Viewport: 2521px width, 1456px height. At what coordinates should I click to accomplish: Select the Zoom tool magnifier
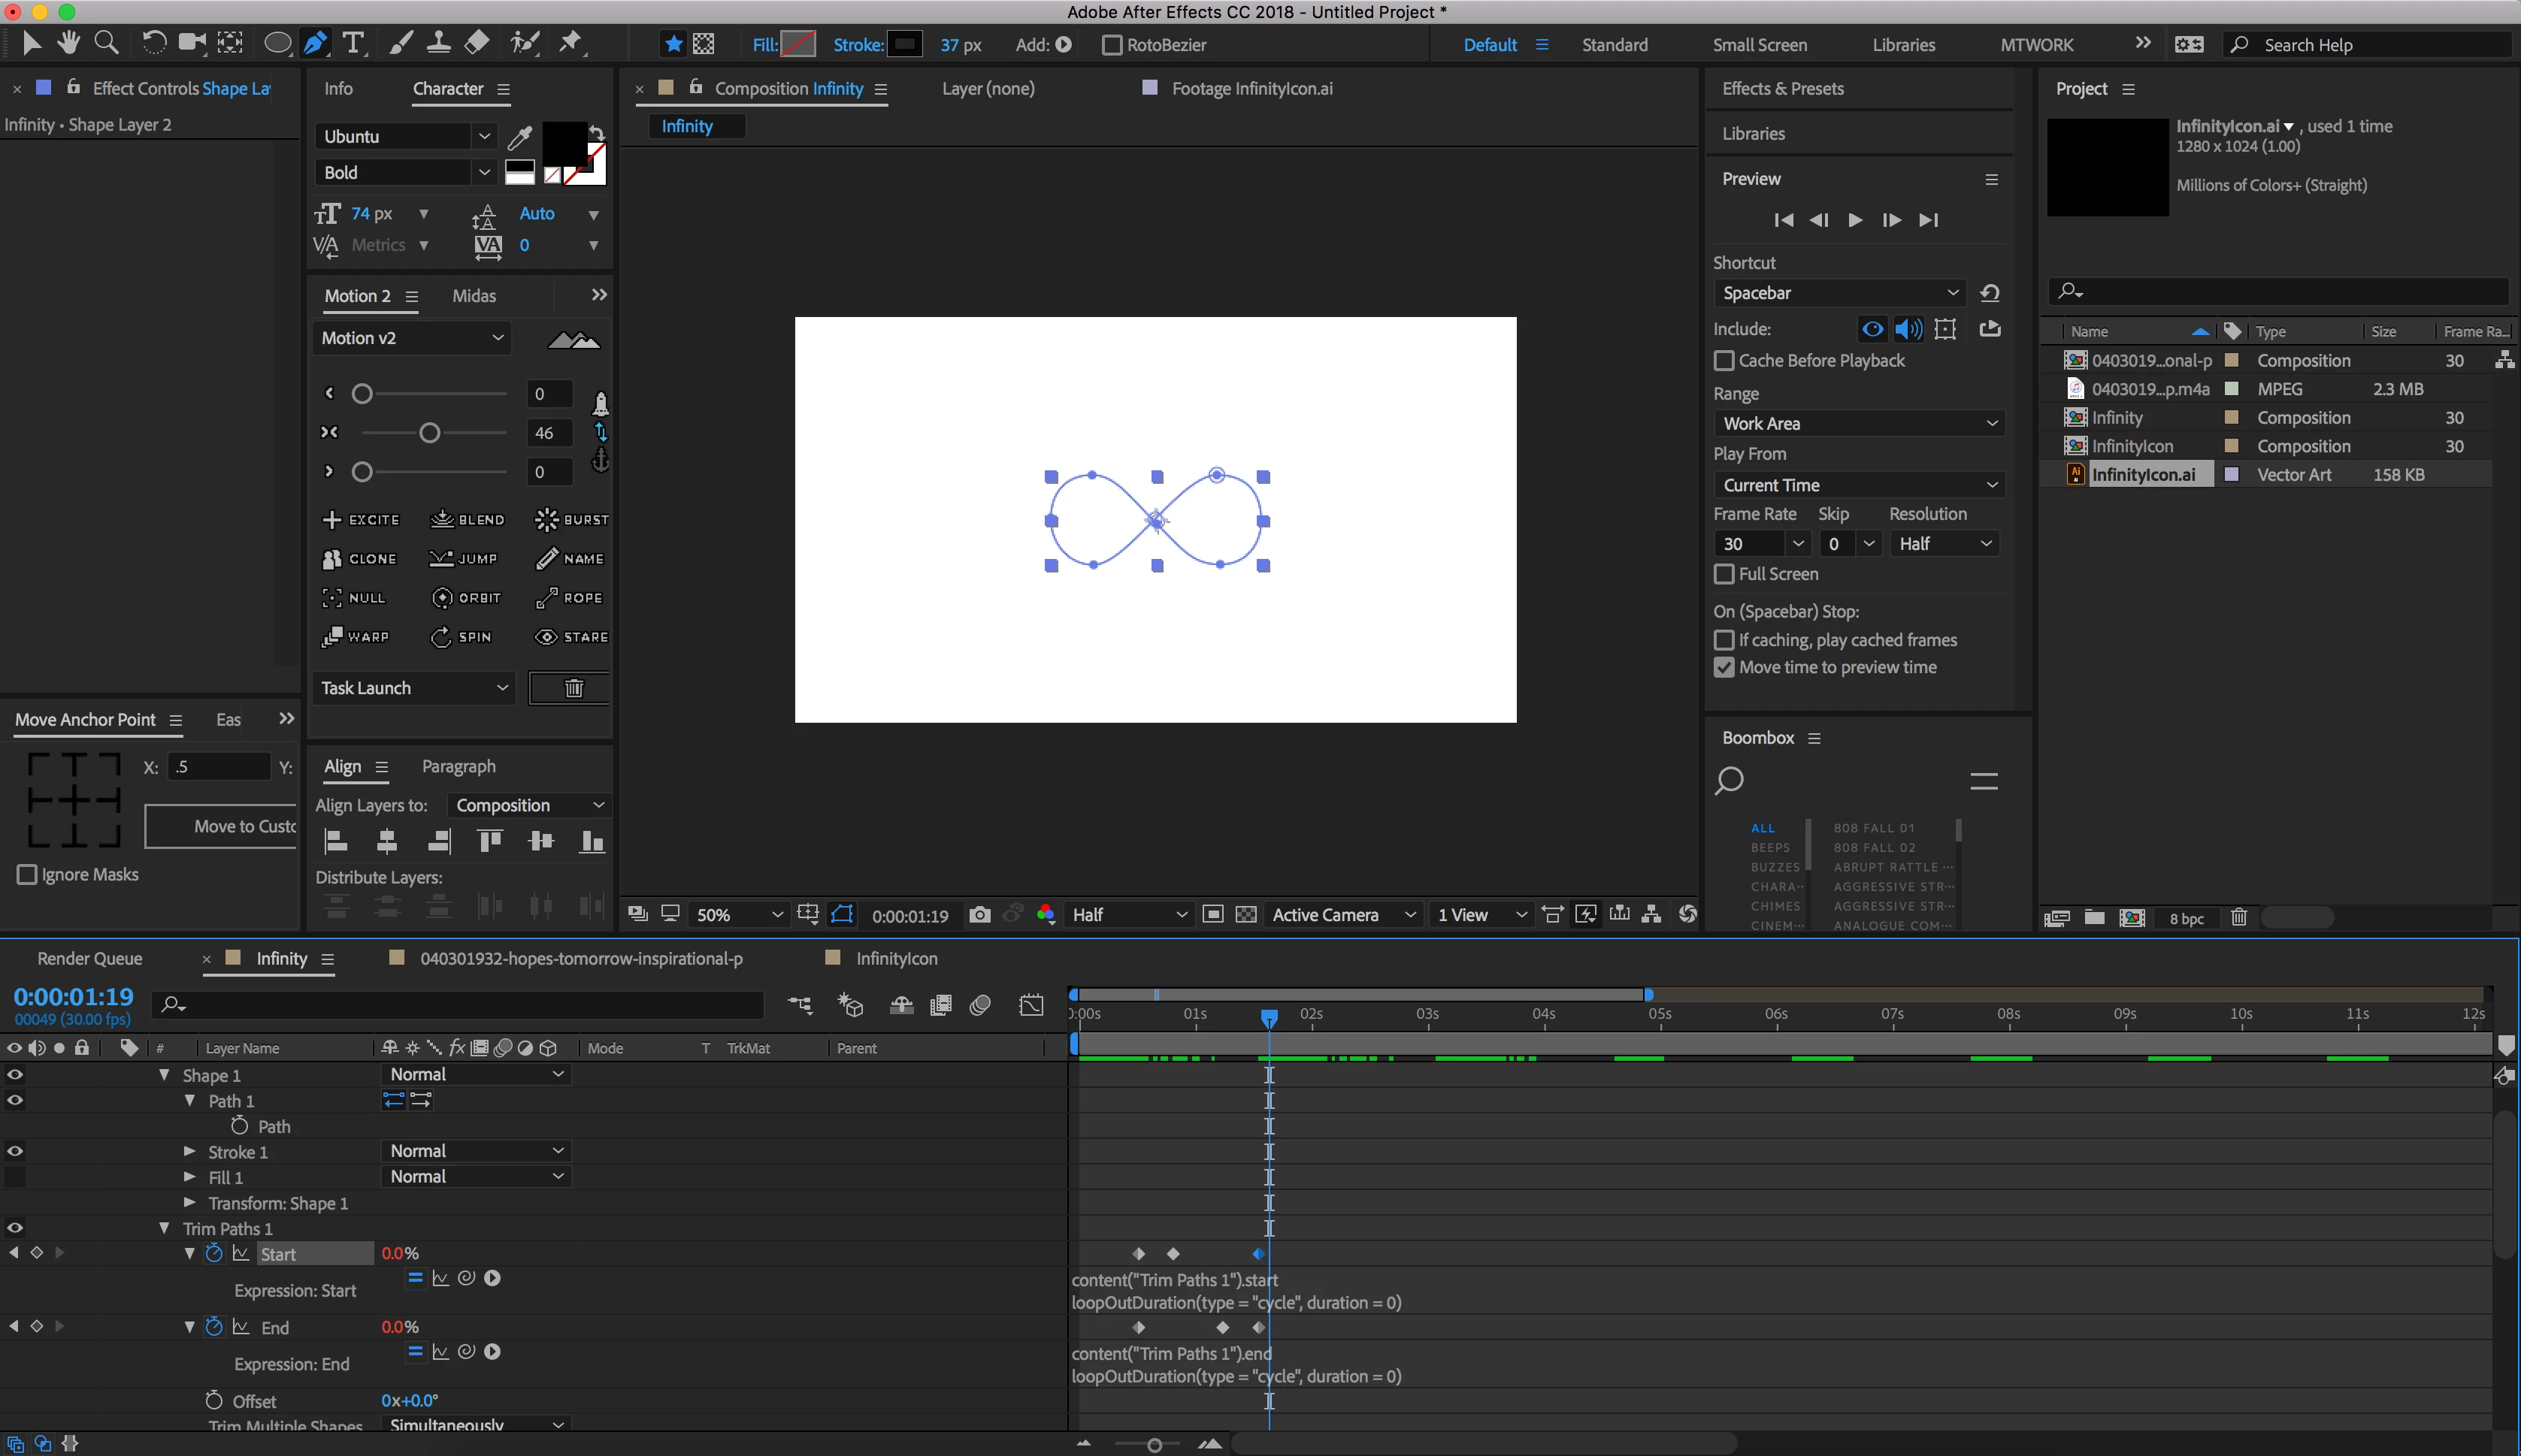click(x=106, y=43)
